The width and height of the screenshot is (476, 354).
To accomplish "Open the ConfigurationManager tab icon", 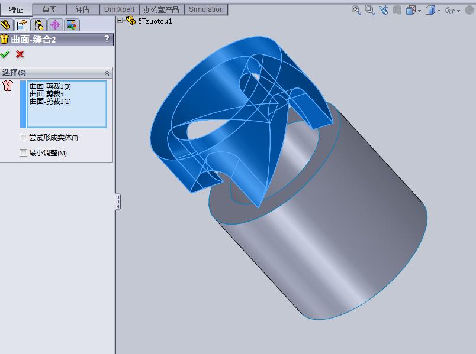I will 38,25.
